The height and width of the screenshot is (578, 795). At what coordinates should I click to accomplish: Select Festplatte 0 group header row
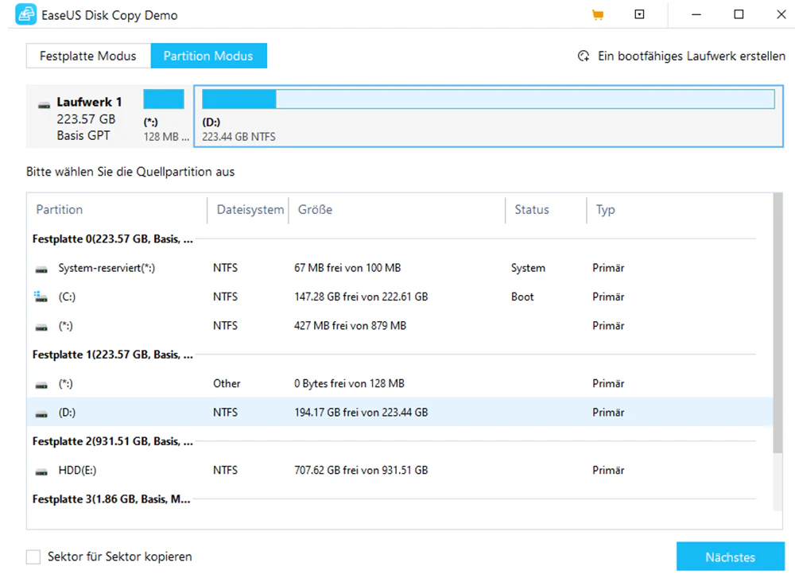point(394,239)
